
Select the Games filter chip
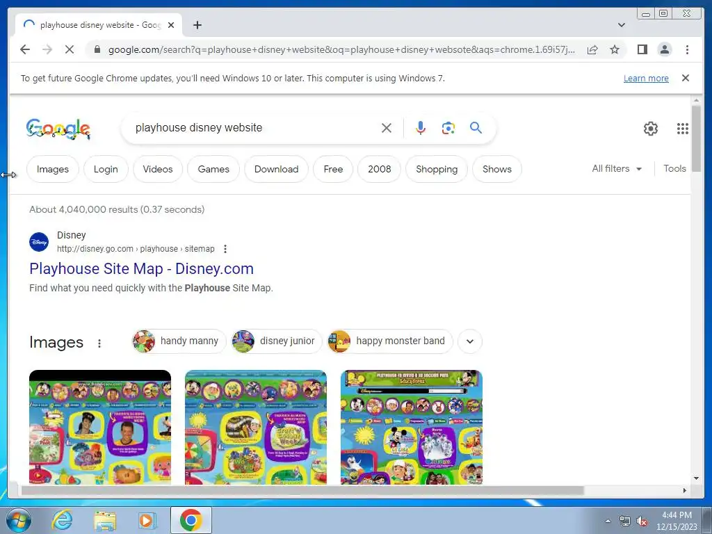pos(213,169)
